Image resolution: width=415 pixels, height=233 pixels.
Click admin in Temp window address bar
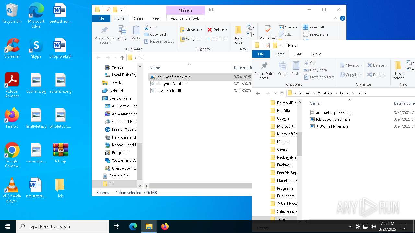pyautogui.click(x=304, y=93)
